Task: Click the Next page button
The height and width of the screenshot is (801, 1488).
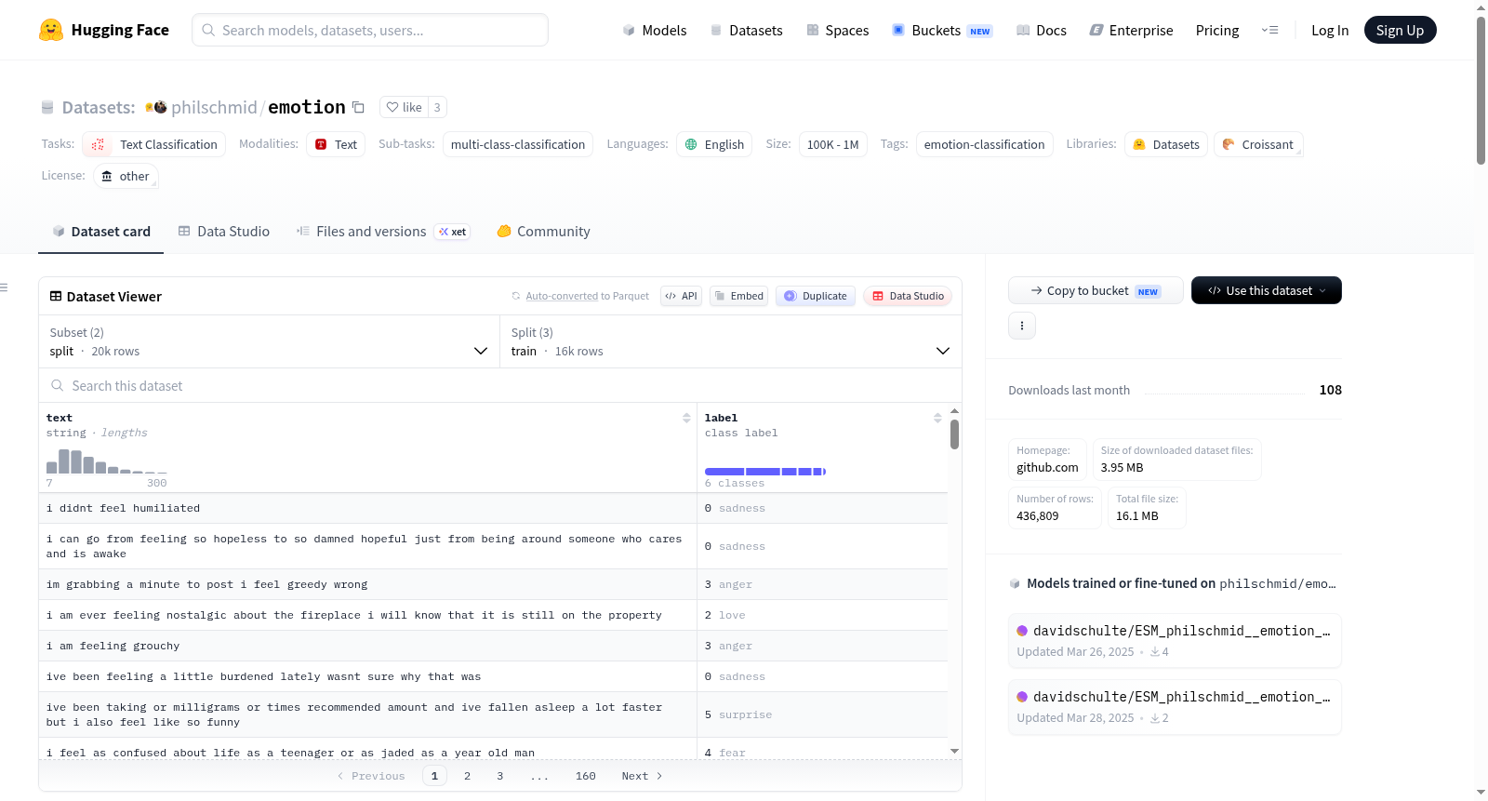Action: 642,776
